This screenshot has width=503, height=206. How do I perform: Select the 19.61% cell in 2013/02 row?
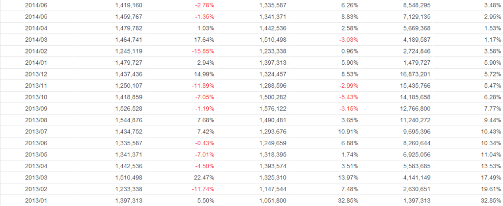[x=491, y=188]
